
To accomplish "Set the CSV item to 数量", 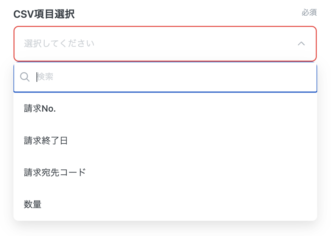I will point(33,204).
